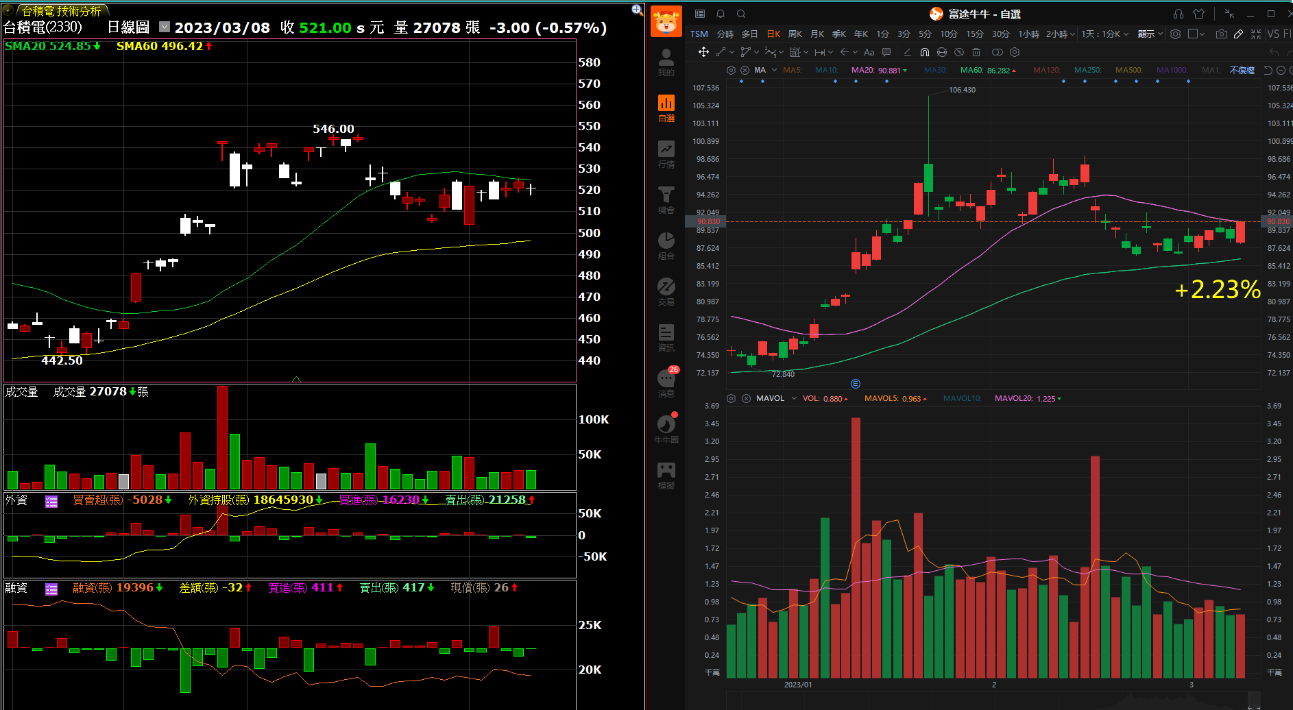Open 行情 market quotes in sidebar
This screenshot has height=710, width=1293.
(666, 154)
